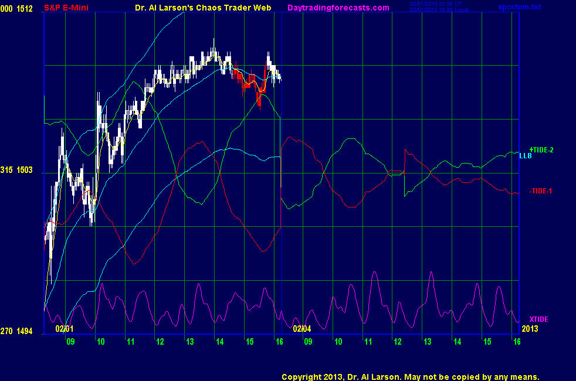Click the 02/01 date marker

coord(64,329)
